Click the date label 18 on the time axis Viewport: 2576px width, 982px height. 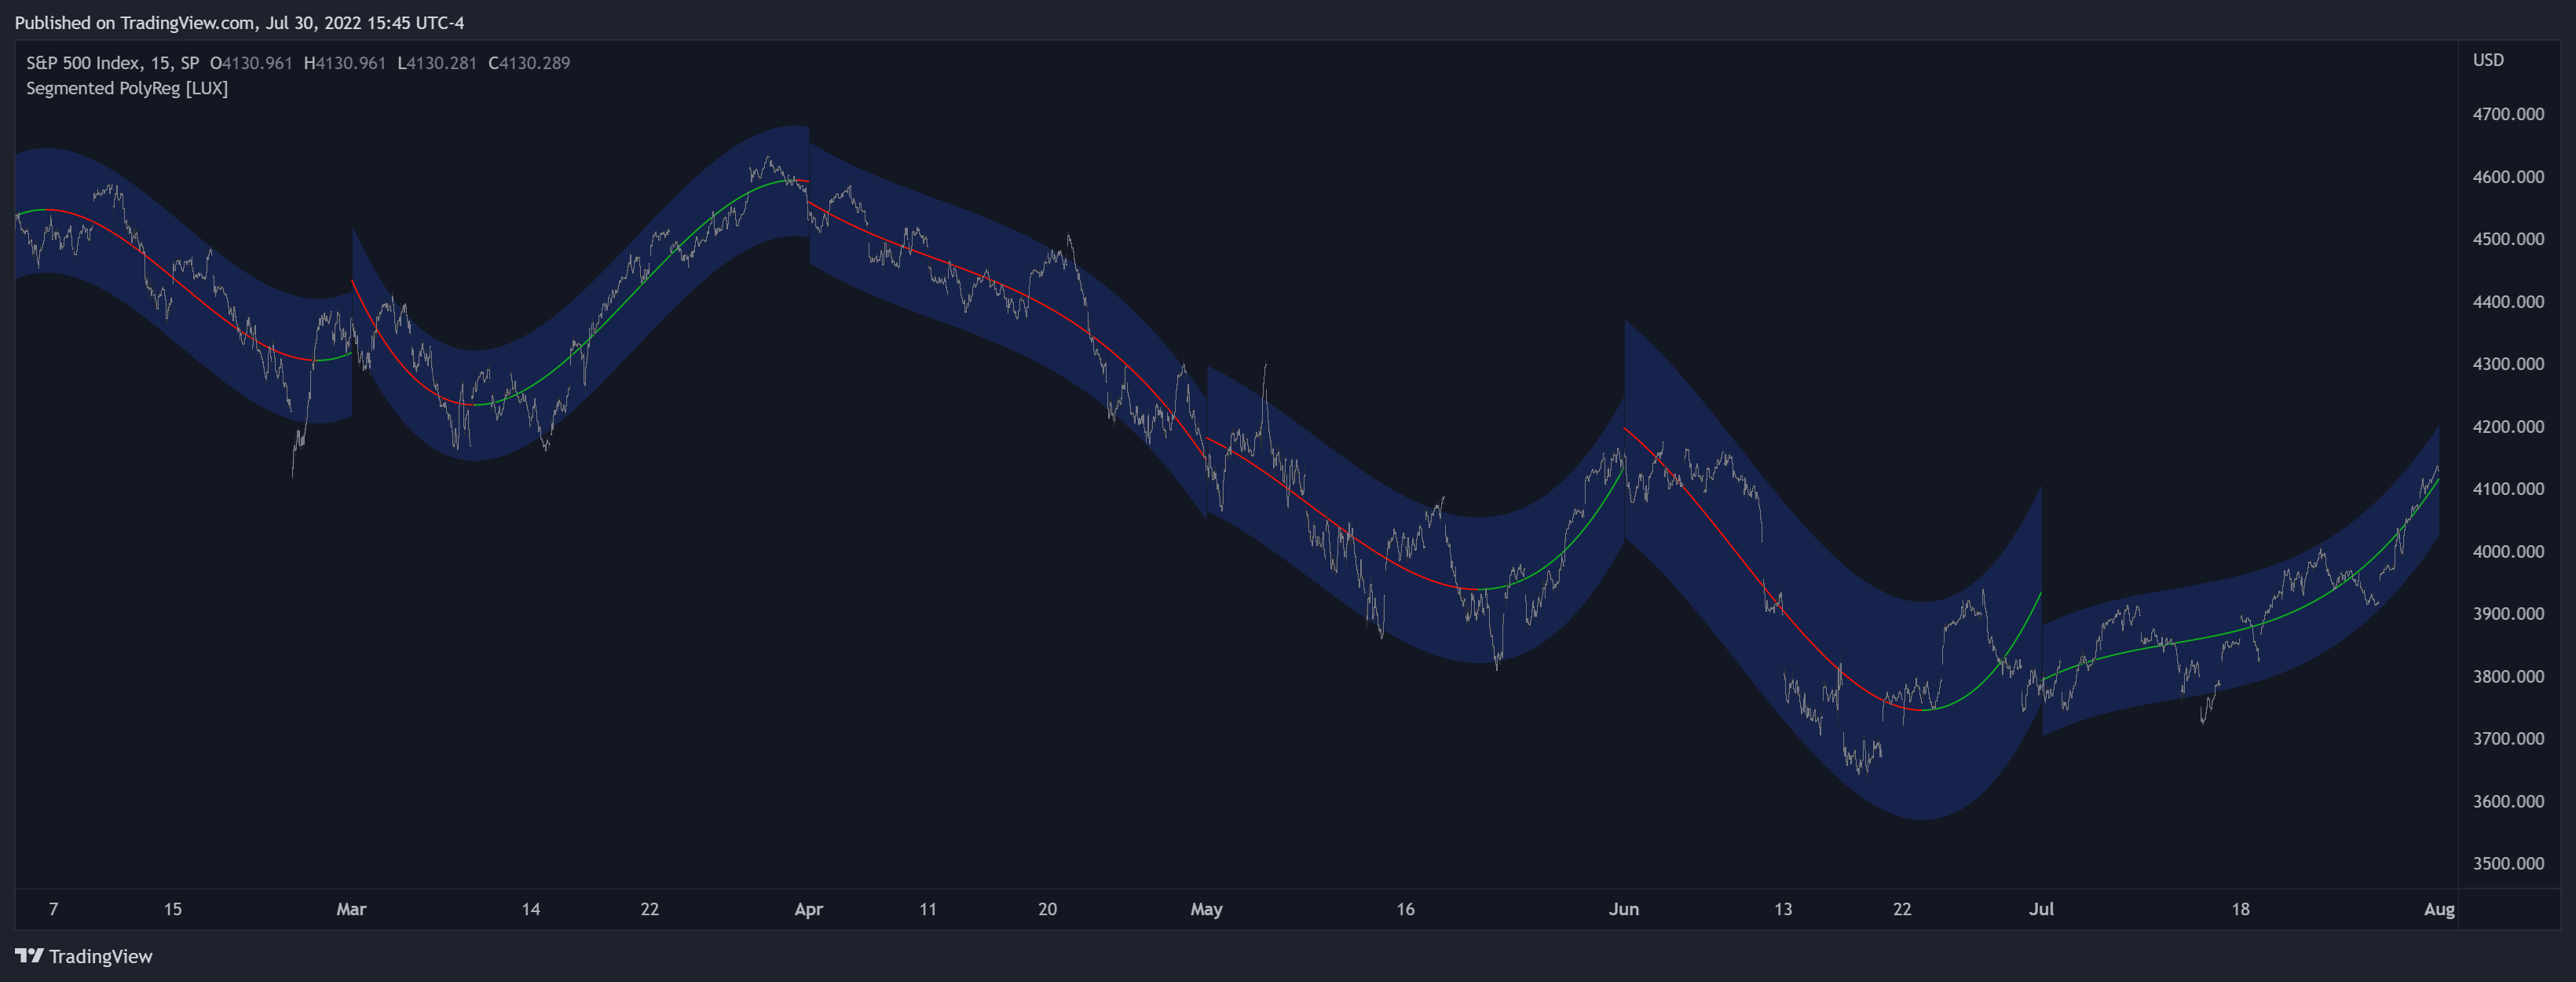2240,910
